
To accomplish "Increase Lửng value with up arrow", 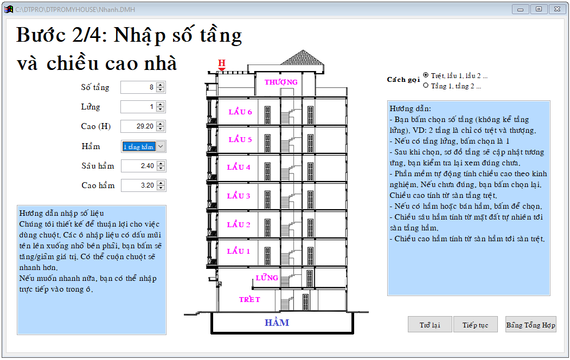I will [161, 105].
